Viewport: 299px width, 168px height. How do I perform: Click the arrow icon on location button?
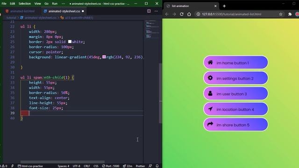(x=210, y=109)
